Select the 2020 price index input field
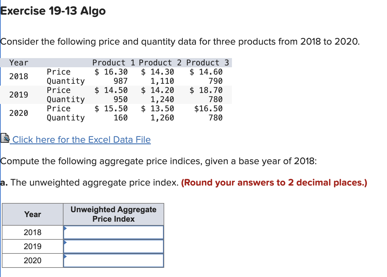387x277 pixels. [113, 260]
